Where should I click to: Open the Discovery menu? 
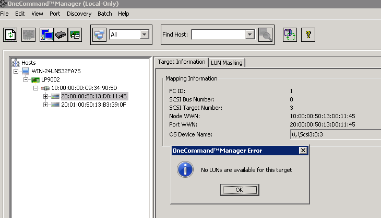click(x=79, y=14)
